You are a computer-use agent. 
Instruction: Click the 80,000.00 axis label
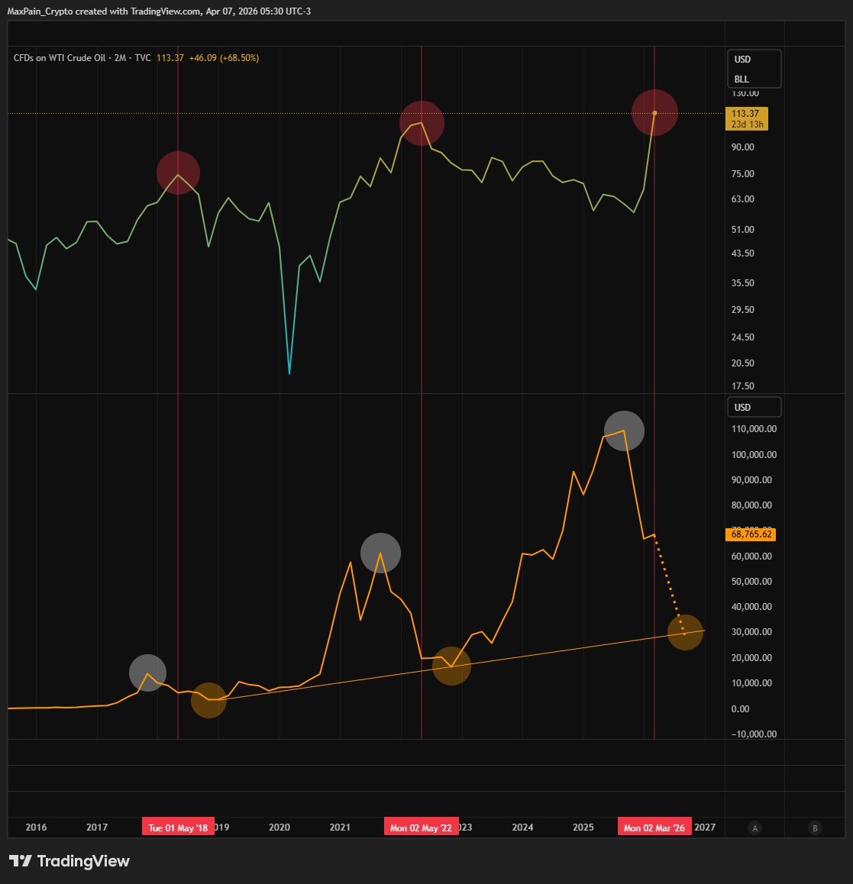click(x=752, y=505)
